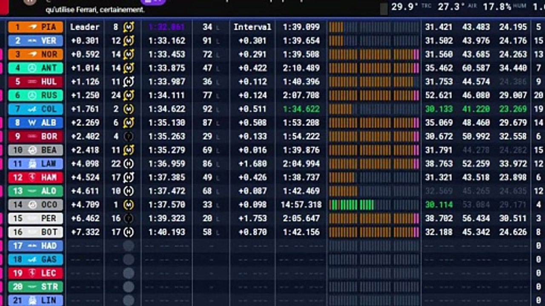Click the tyre compound icon in VER row

pos(129,41)
